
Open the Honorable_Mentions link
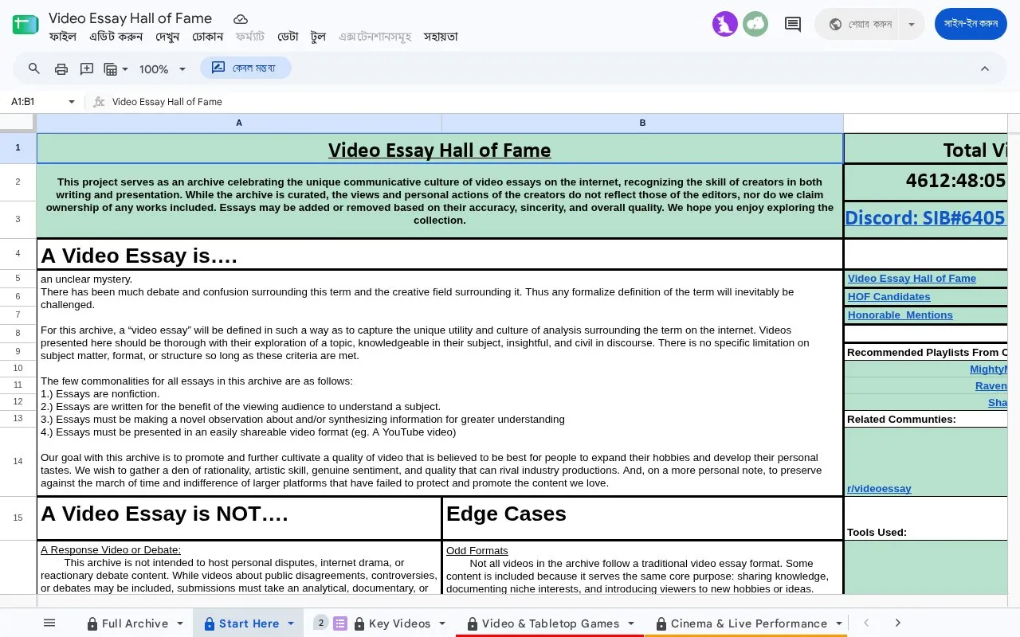(900, 315)
